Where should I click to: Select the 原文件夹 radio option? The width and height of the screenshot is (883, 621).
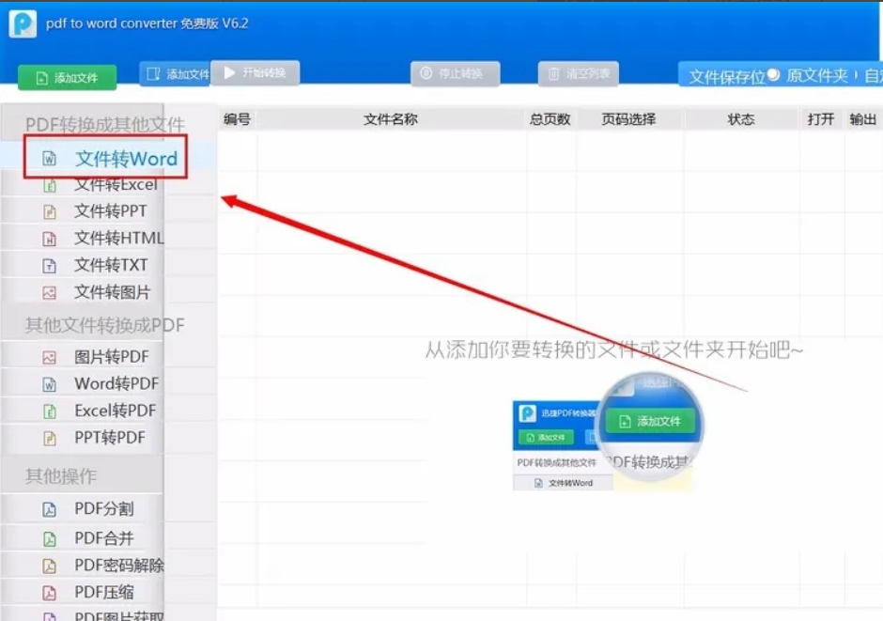[774, 74]
